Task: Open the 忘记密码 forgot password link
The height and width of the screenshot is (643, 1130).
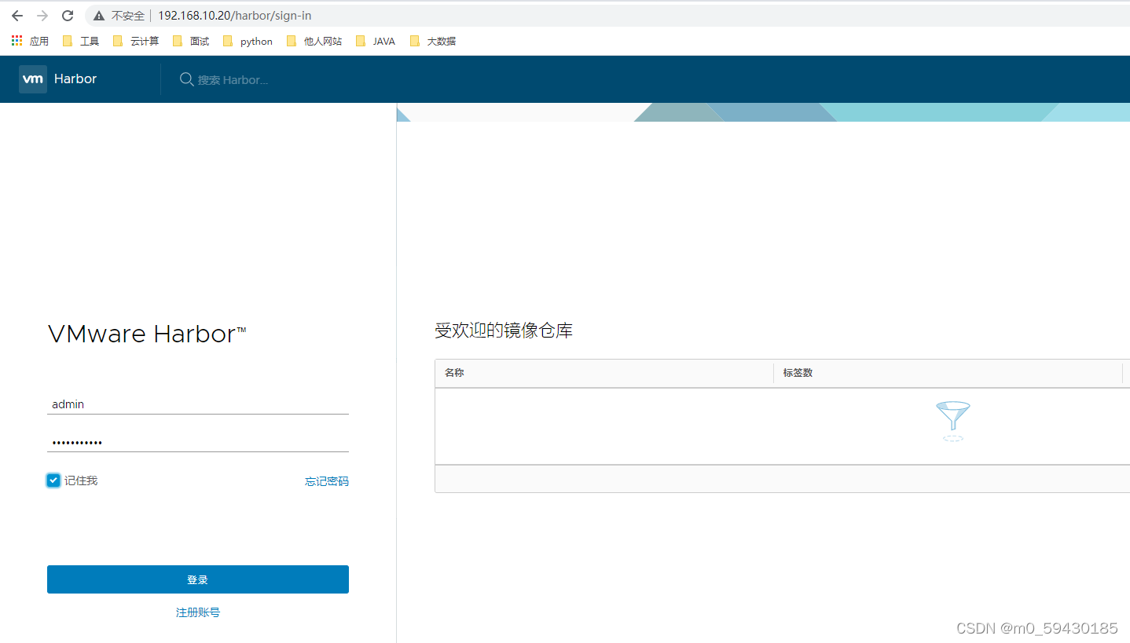Action: click(x=327, y=481)
